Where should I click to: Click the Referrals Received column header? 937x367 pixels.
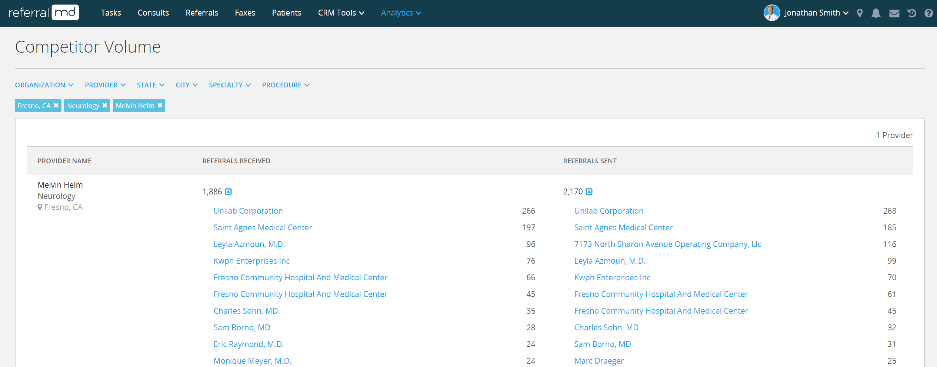(x=236, y=161)
